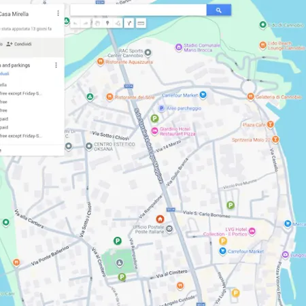The width and height of the screenshot is (306, 306).
Task: Click the orange home marker on map
Action: (160, 219)
